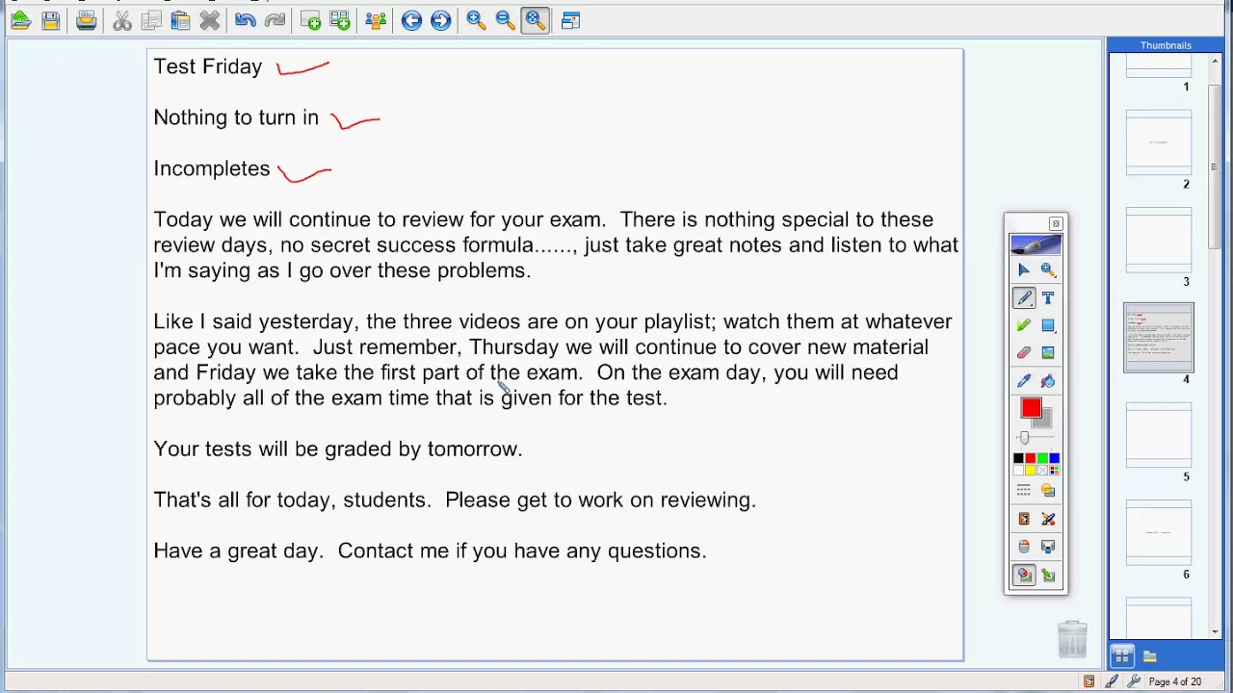Switch to page thumbnails browser view
This screenshot has width=1233, height=693.
pyautogui.click(x=1122, y=656)
